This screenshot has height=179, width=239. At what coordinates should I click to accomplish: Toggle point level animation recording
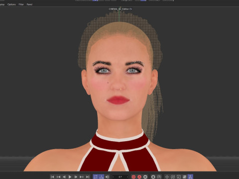click(190, 177)
